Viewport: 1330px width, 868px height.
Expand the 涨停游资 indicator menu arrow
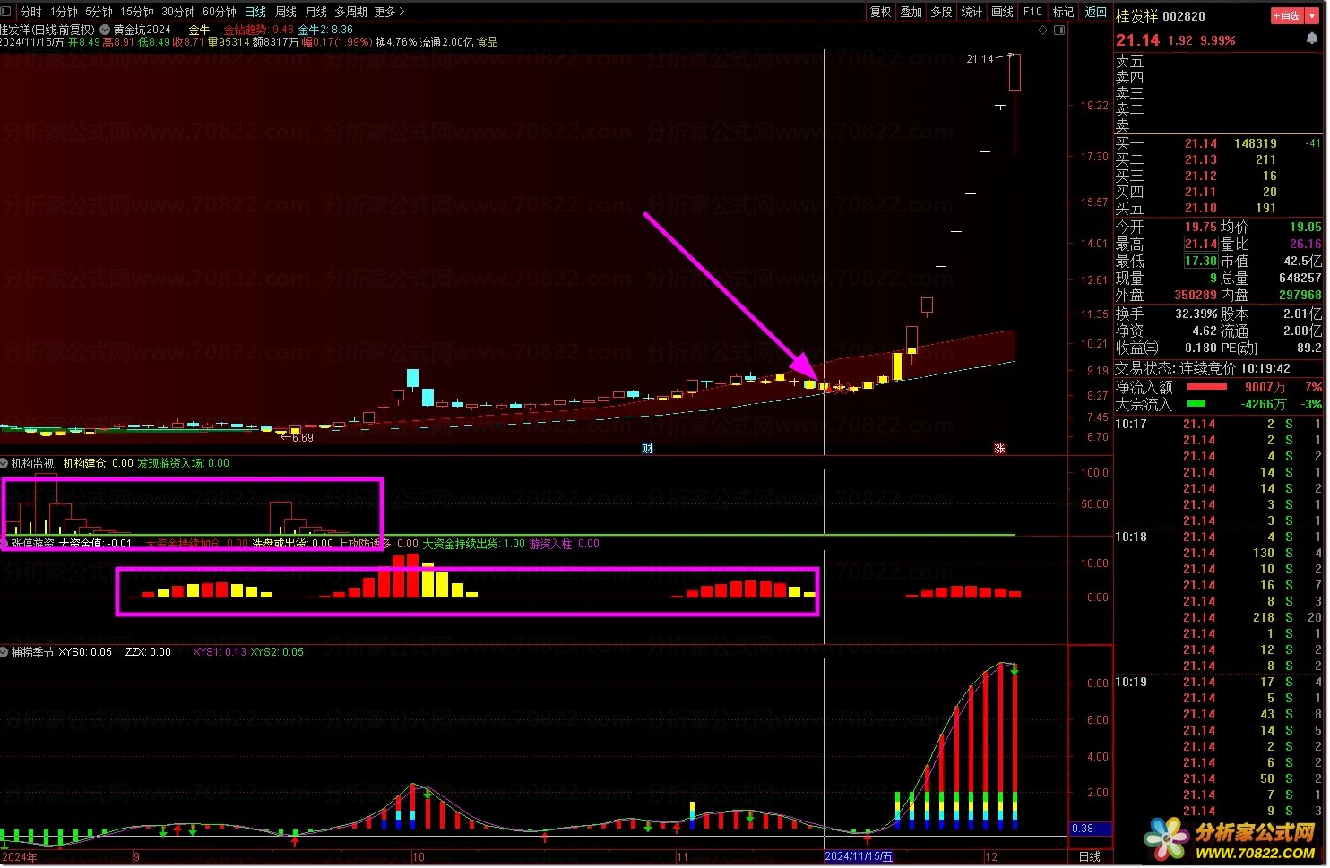[x=4, y=544]
